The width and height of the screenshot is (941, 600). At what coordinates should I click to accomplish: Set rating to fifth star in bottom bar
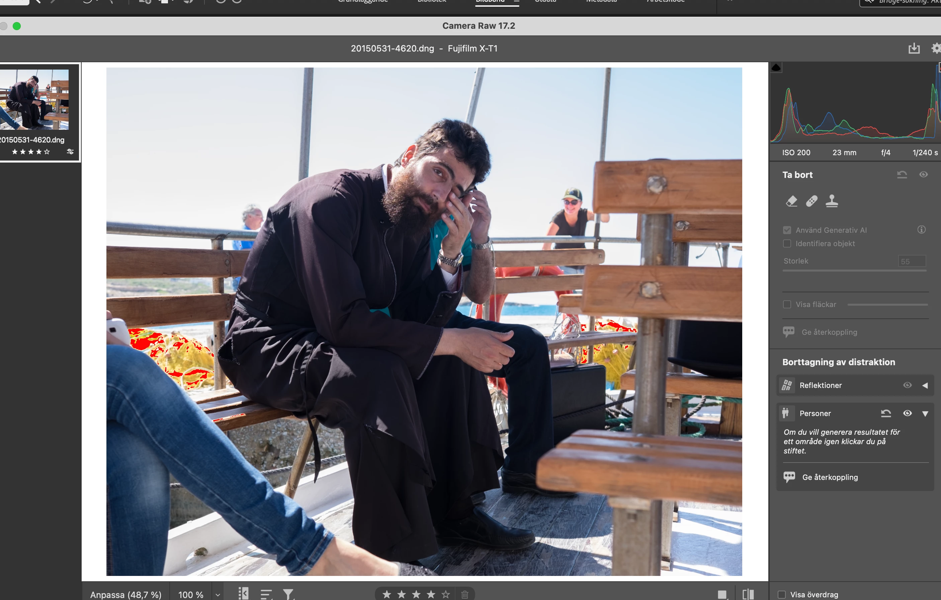[x=445, y=594]
